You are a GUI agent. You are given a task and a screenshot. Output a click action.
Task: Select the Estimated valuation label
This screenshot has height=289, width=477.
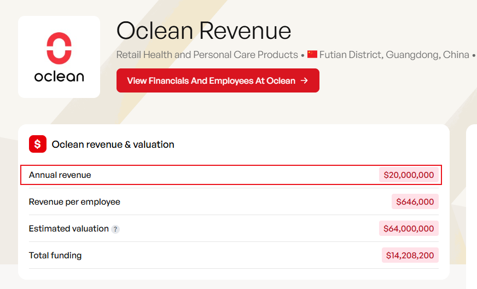coord(69,228)
